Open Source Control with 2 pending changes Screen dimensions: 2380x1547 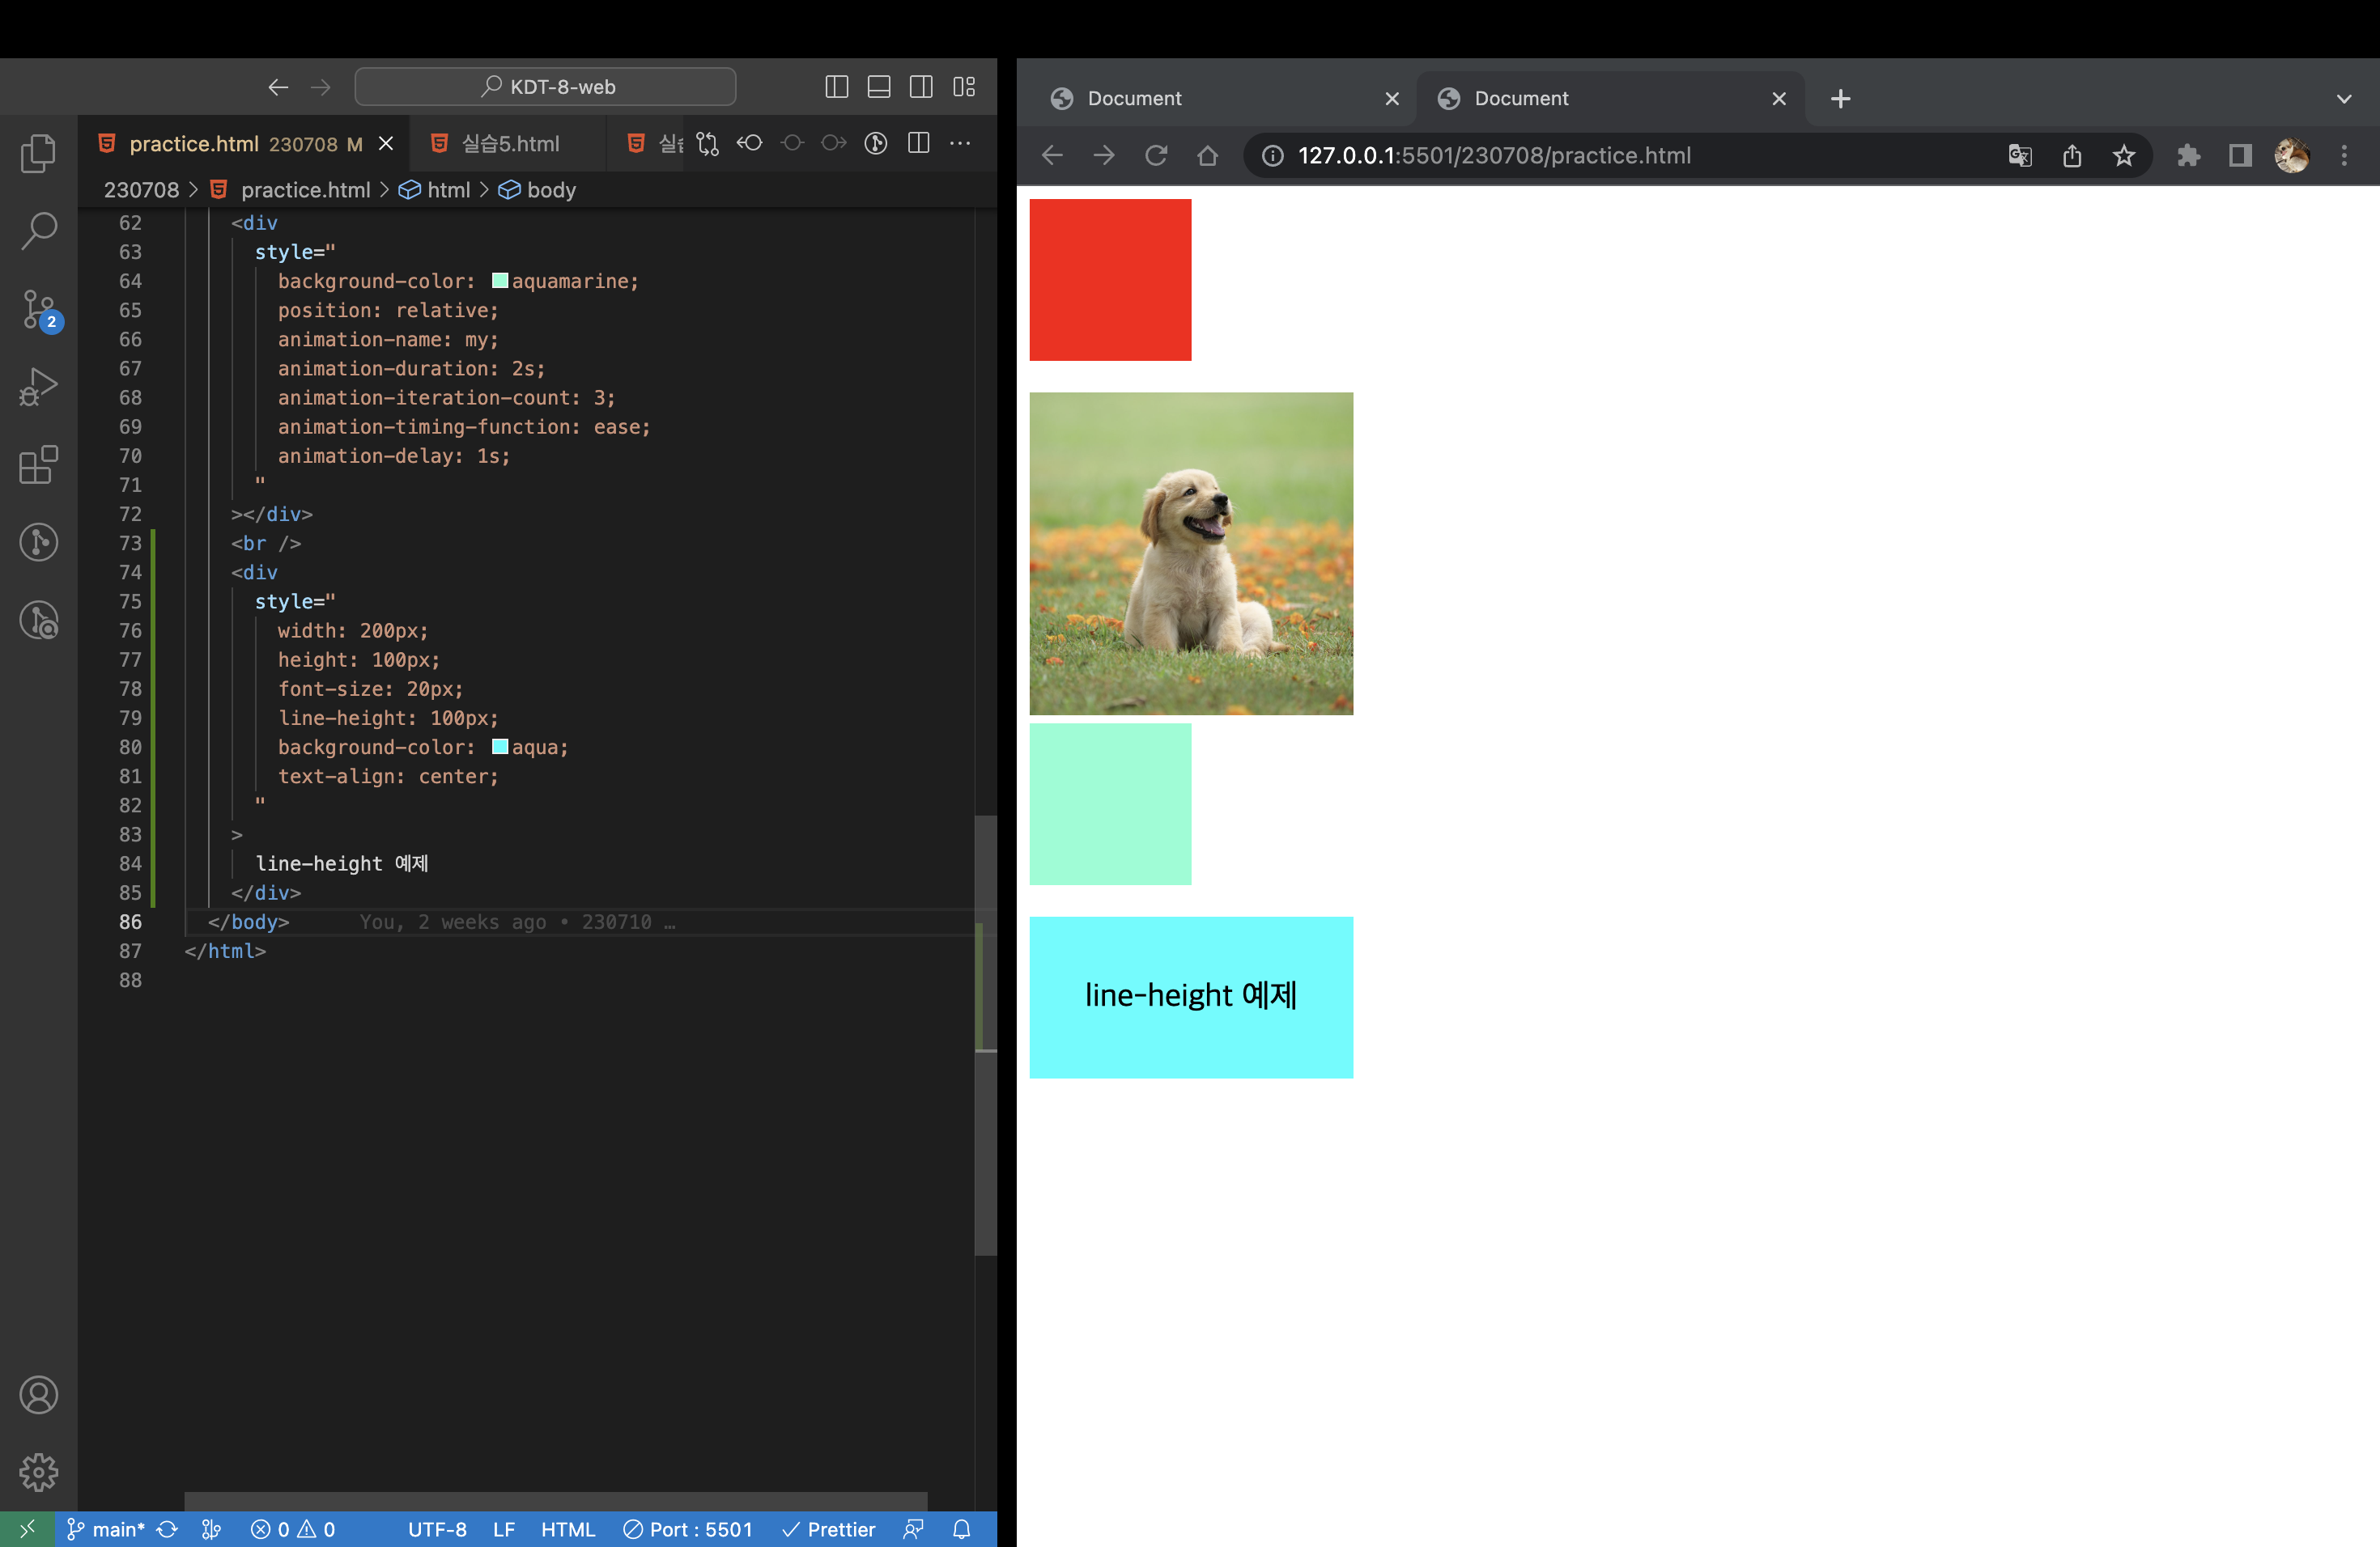pos(40,310)
